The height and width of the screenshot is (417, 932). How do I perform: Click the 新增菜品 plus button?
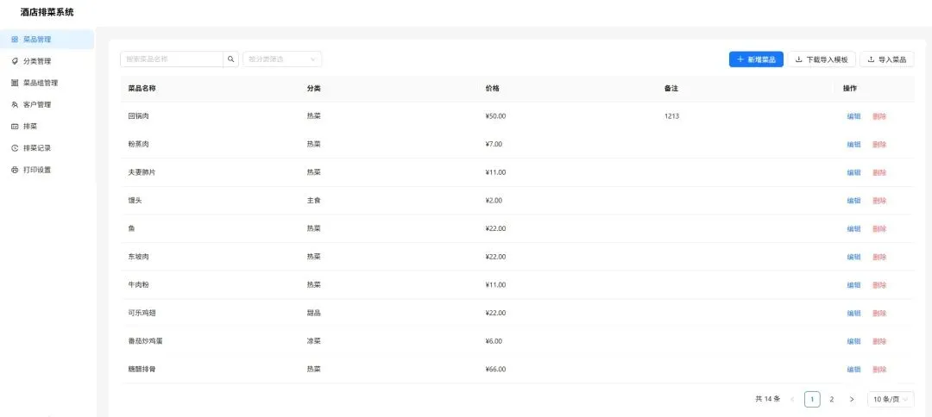tap(756, 59)
